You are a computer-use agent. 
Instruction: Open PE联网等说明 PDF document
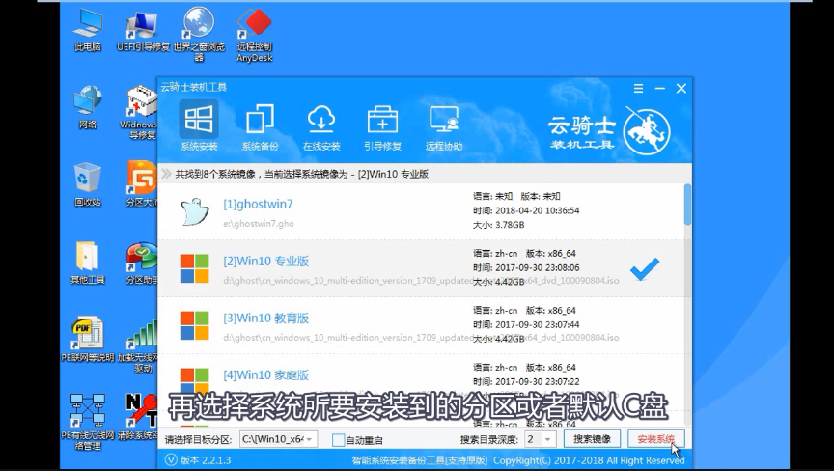tap(88, 340)
